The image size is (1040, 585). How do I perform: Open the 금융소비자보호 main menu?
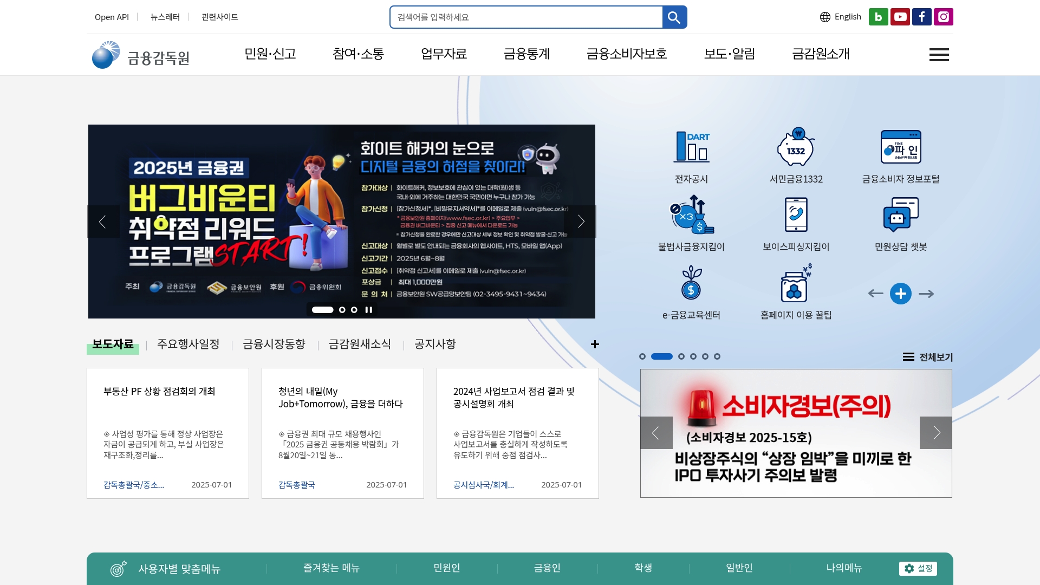pyautogui.click(x=627, y=54)
